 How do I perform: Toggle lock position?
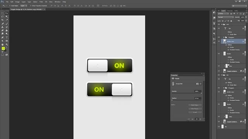coord(228,21)
